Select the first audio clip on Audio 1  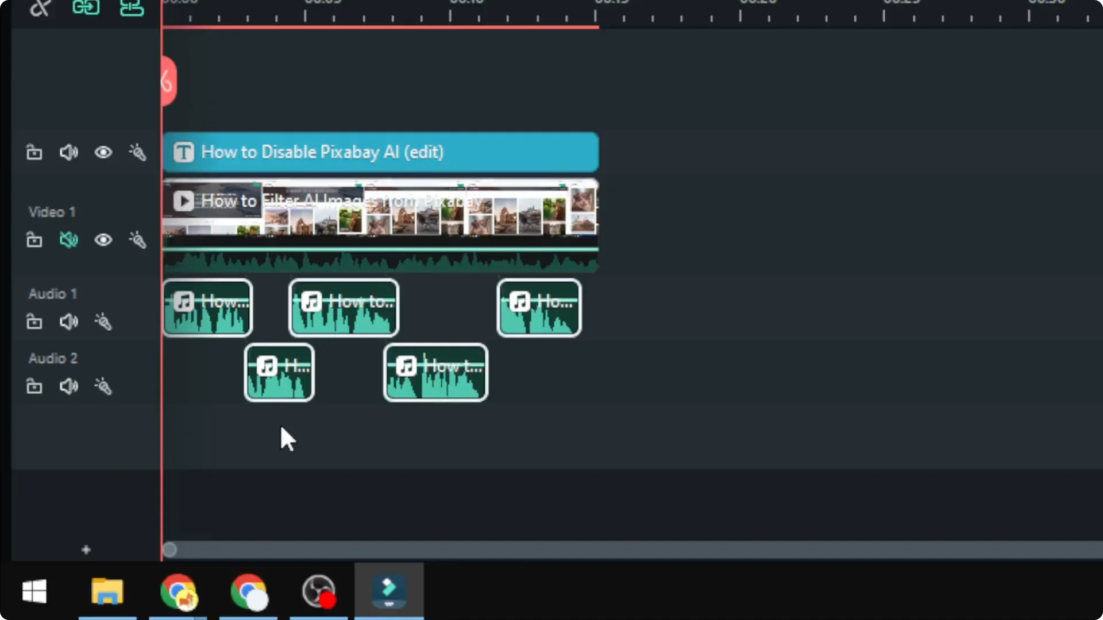point(207,308)
